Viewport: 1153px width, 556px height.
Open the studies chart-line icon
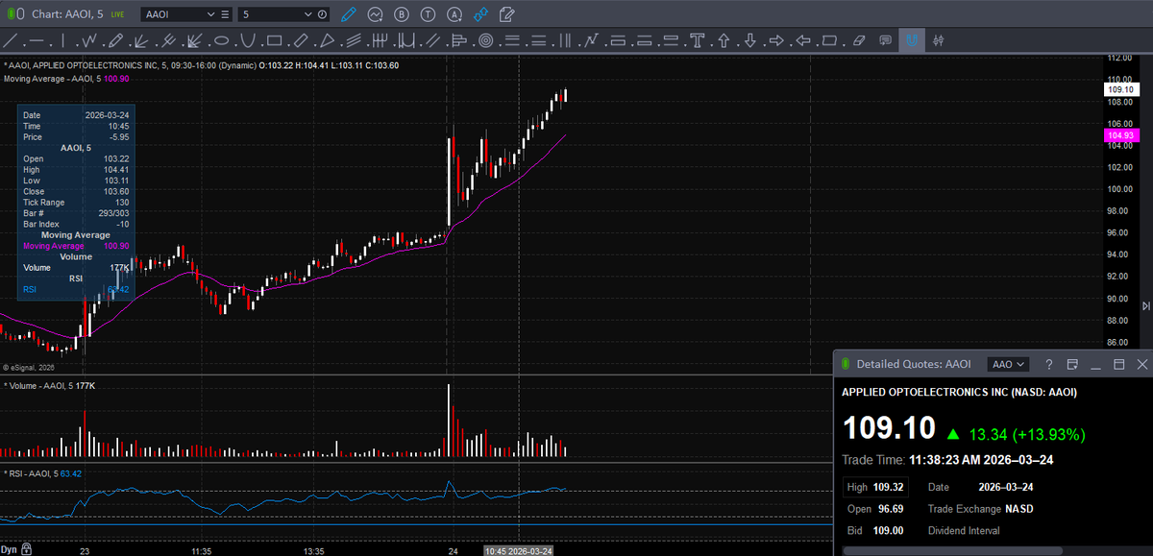coord(375,14)
